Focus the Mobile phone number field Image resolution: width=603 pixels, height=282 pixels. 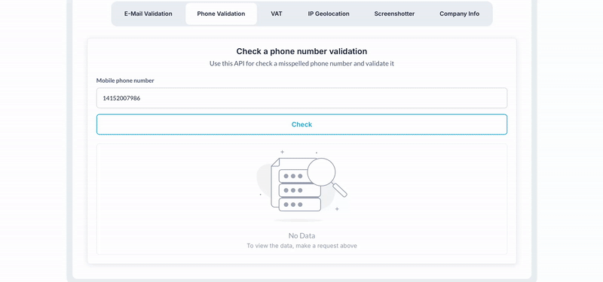coord(301,99)
